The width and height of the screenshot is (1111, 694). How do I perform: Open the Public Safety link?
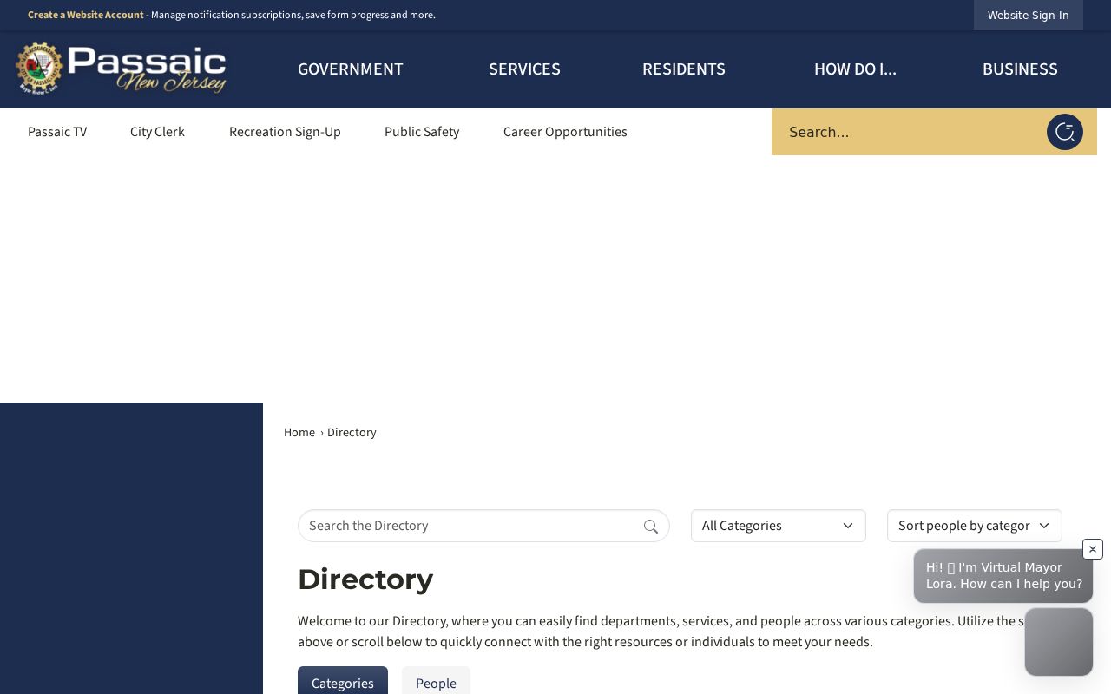pyautogui.click(x=422, y=132)
